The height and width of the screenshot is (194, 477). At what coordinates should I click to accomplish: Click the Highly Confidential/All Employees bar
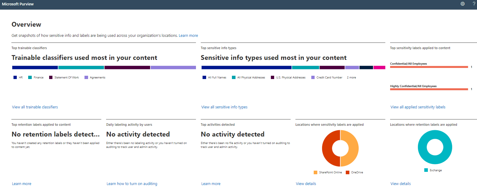(429, 89)
